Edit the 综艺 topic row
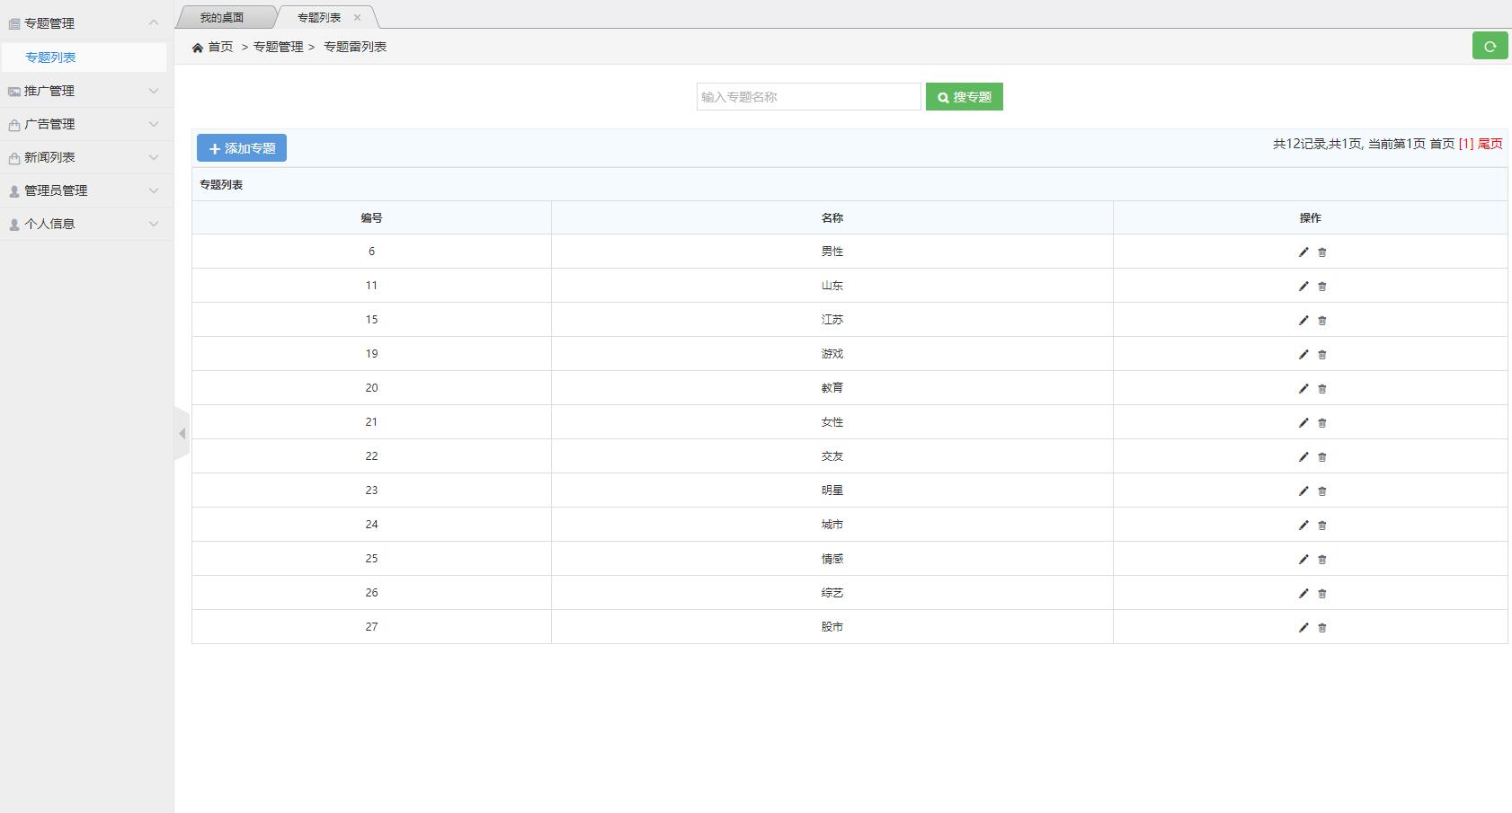Screen dimensions: 1512x813 click(x=1303, y=594)
